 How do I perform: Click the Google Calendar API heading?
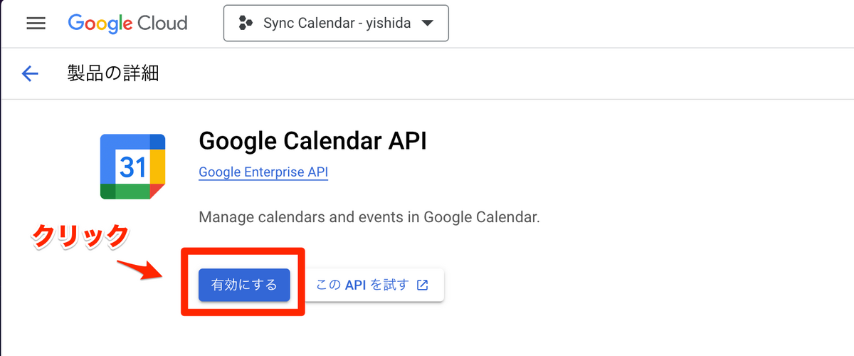coord(312,141)
